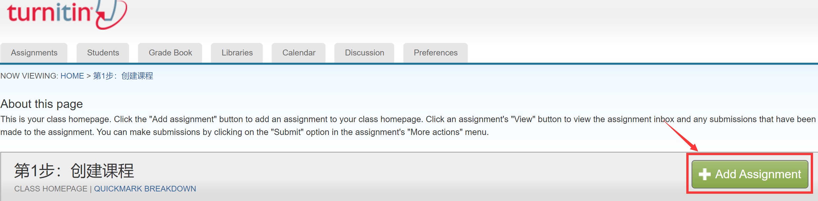This screenshot has width=818, height=201.
Task: View the Calendar tab
Action: click(299, 53)
